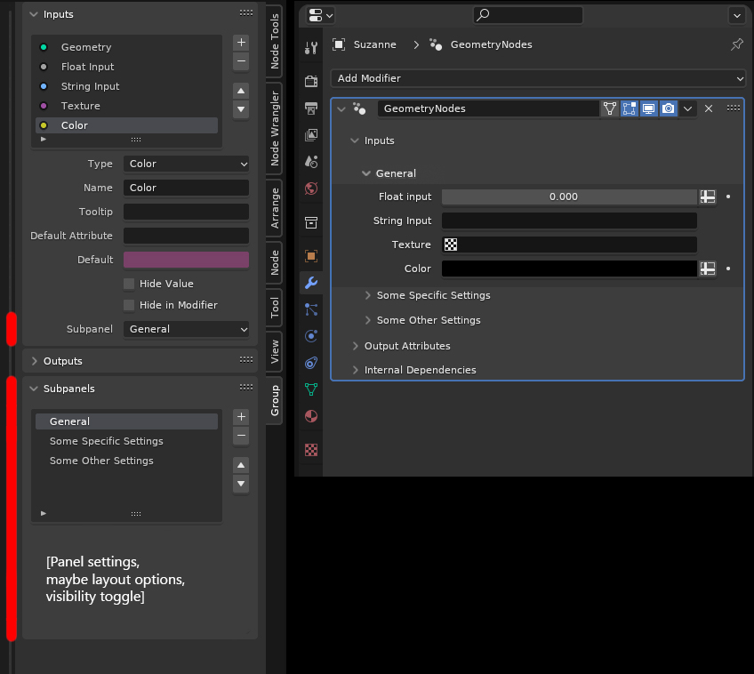Toggle GeometryNodes modifier render visibility
This screenshot has width=754, height=674.
tap(669, 108)
